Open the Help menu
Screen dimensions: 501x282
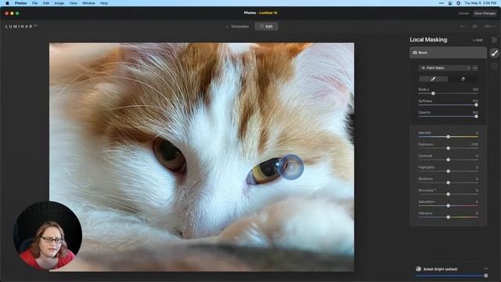[104, 3]
